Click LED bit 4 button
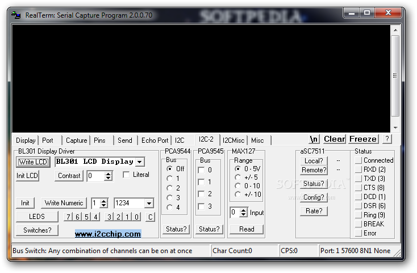 [x=95, y=217]
